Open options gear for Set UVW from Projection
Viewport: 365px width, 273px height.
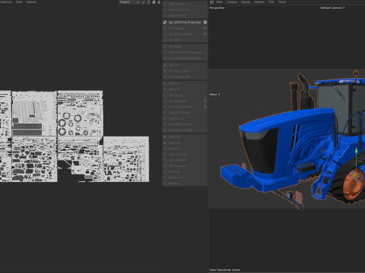(x=205, y=22)
